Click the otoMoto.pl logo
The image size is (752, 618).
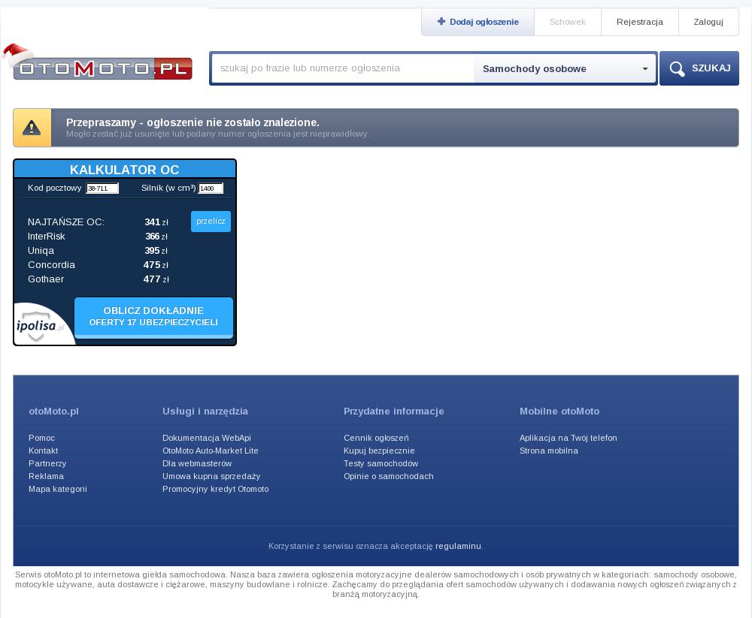(x=102, y=68)
